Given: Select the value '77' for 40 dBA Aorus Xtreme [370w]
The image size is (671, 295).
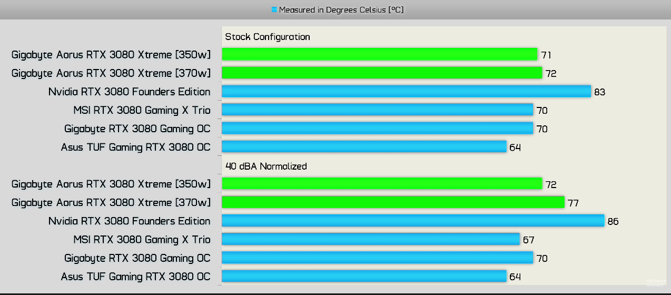Looking at the screenshot, I should [573, 203].
